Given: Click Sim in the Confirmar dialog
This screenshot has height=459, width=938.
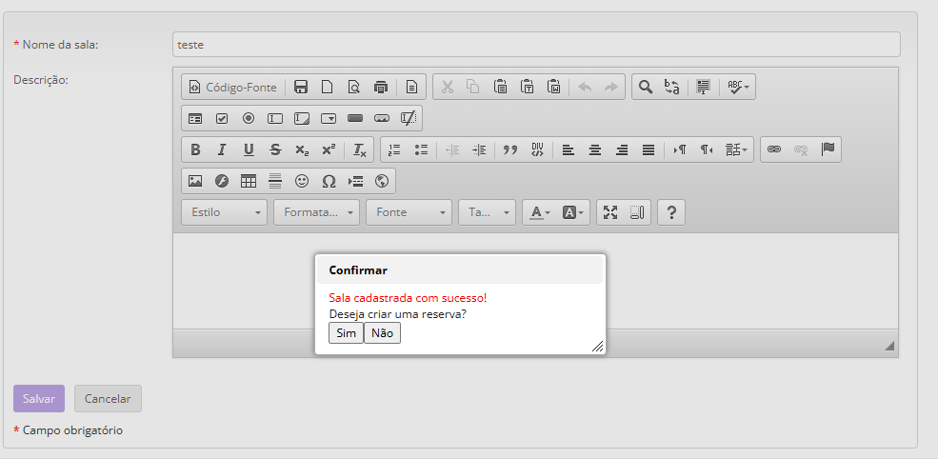Looking at the screenshot, I should [346, 333].
